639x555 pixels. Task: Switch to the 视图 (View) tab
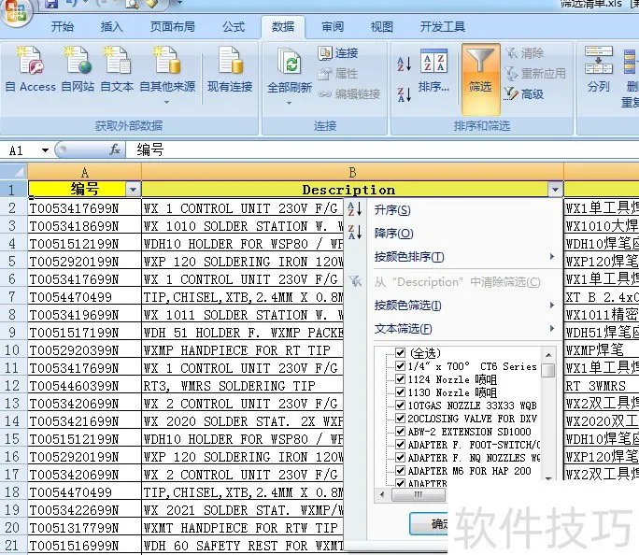[382, 27]
